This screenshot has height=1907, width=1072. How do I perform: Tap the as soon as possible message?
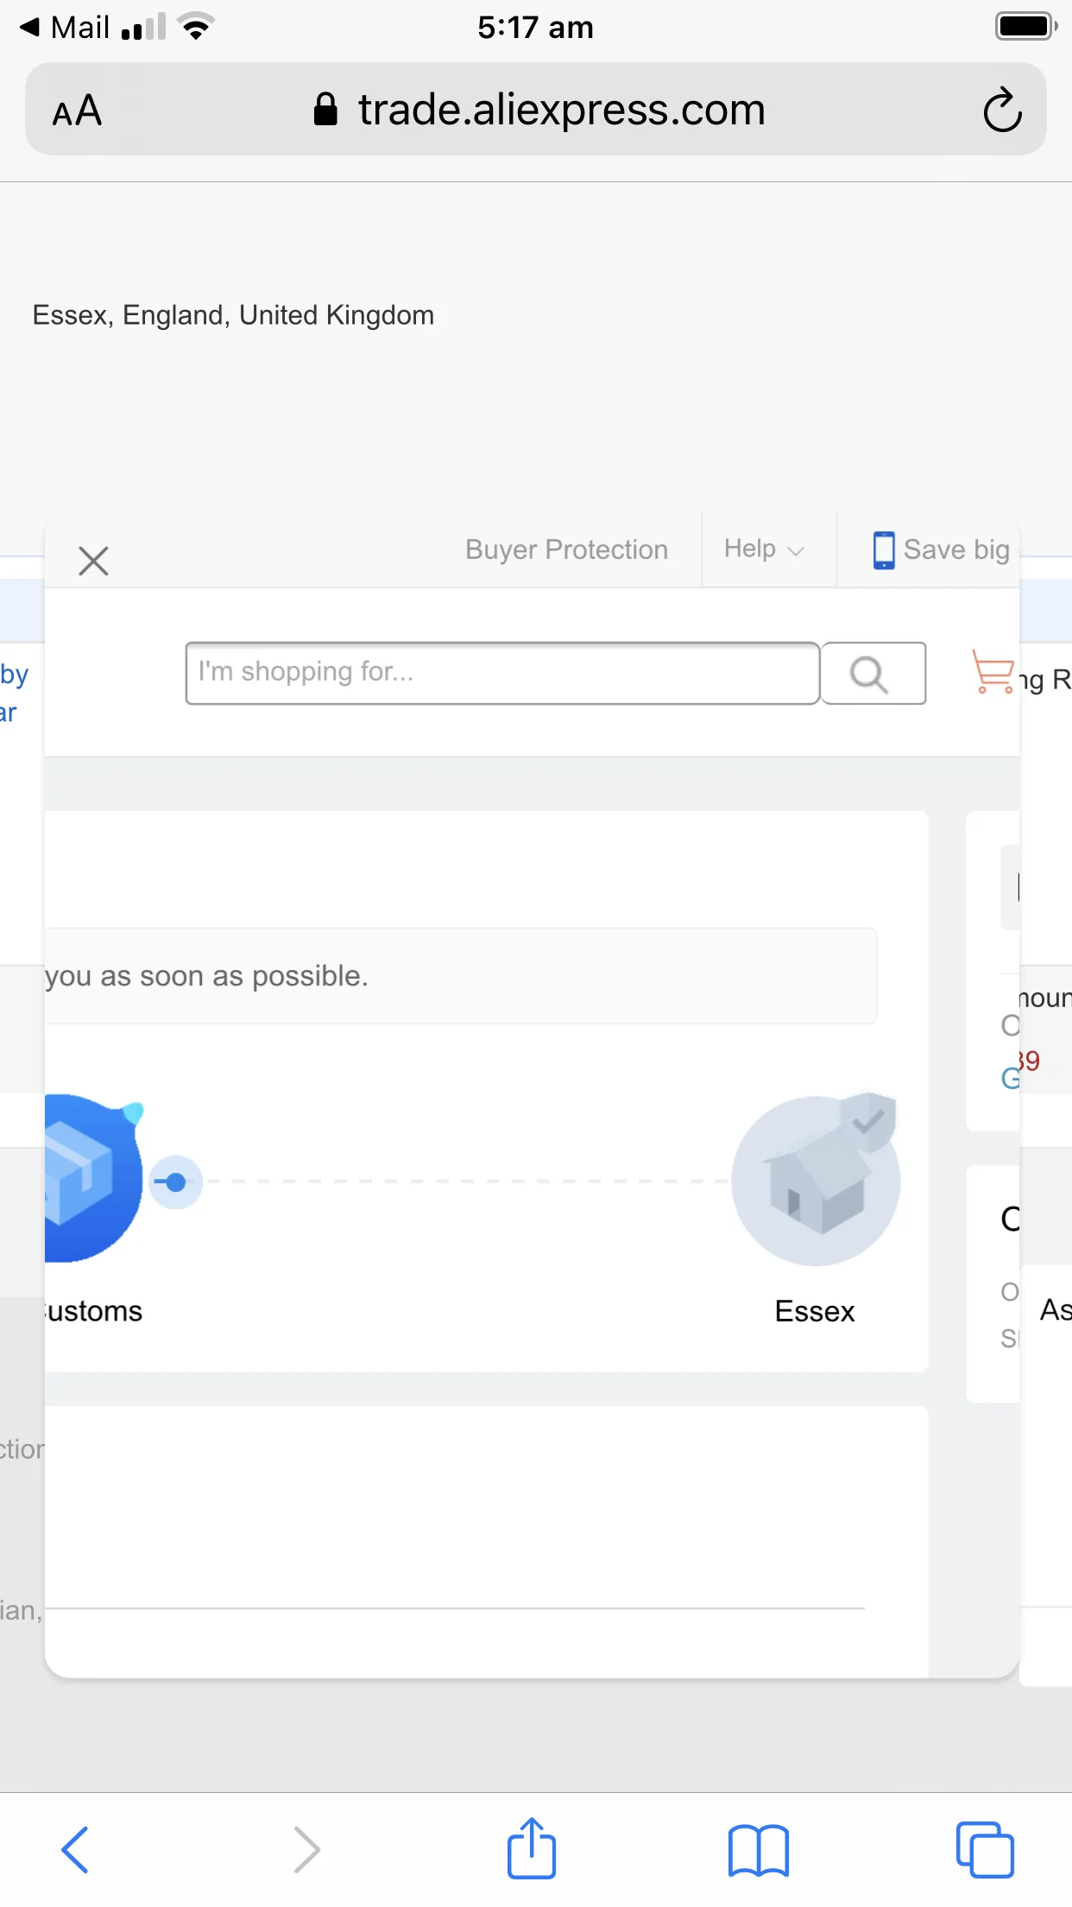(207, 976)
